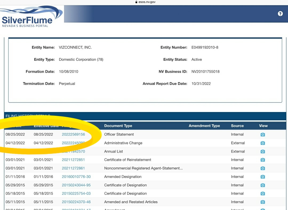Open filing number 20150224370-46
This screenshot has width=288, height=210.
[76, 202]
